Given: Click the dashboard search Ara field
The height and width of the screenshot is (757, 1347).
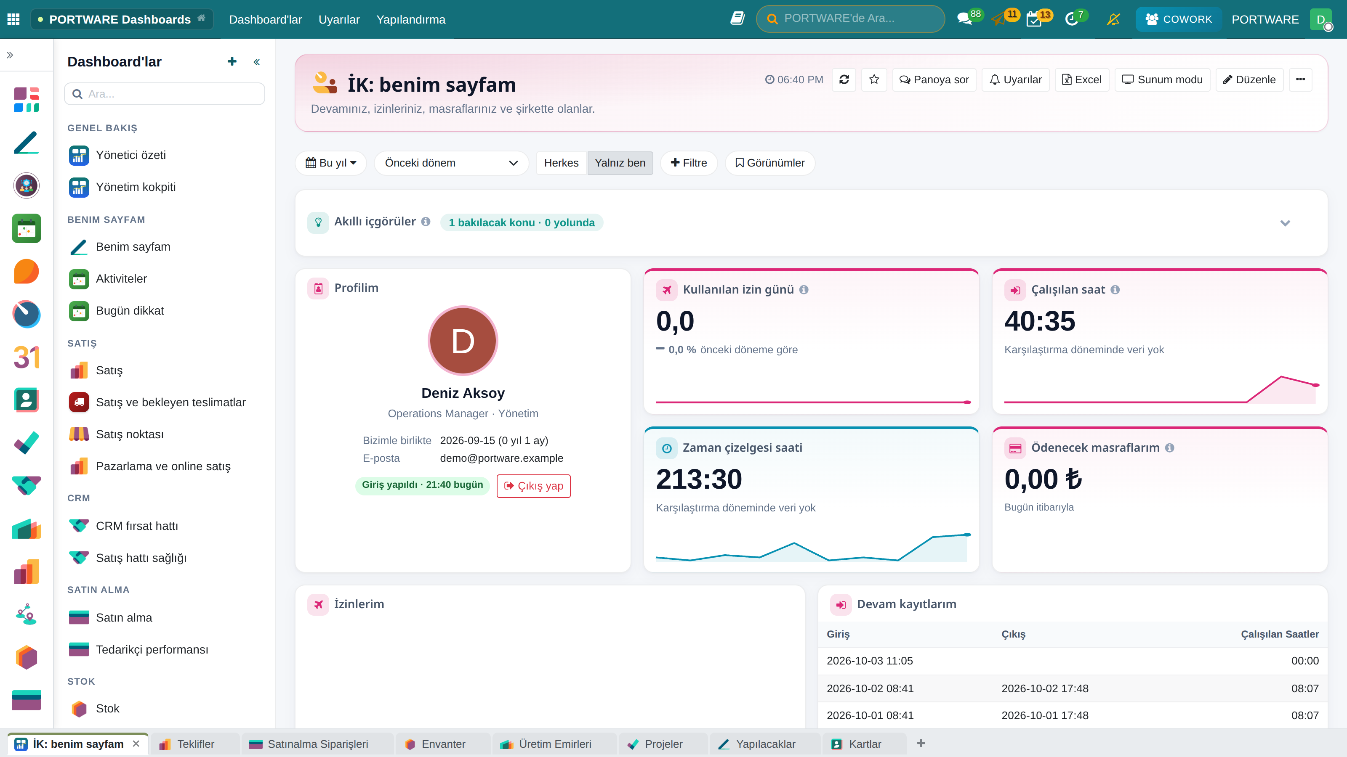Looking at the screenshot, I should (x=164, y=93).
